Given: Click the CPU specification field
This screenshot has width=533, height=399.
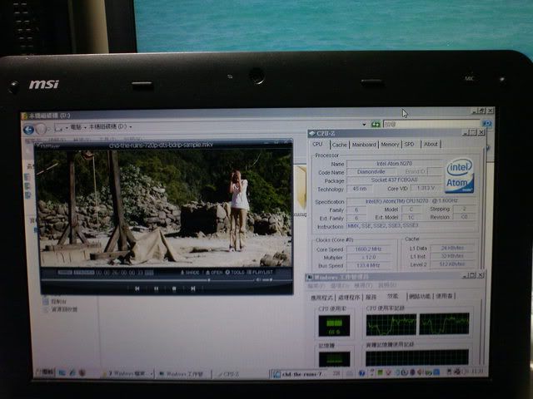Looking at the screenshot, I should click(x=411, y=201).
